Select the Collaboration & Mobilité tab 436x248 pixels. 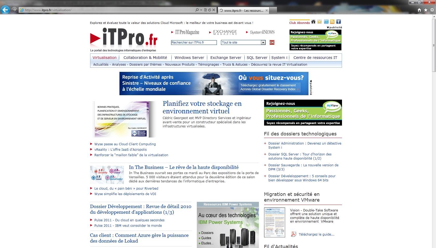[x=145, y=58]
